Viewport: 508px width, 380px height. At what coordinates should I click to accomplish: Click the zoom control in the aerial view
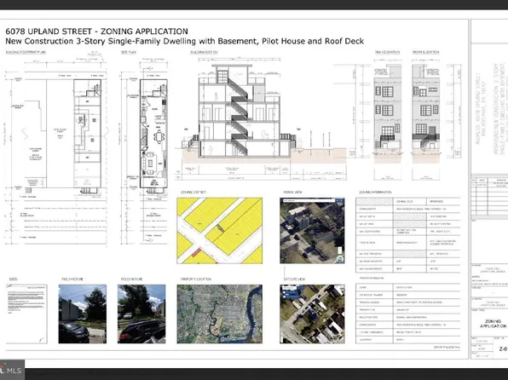point(340,250)
